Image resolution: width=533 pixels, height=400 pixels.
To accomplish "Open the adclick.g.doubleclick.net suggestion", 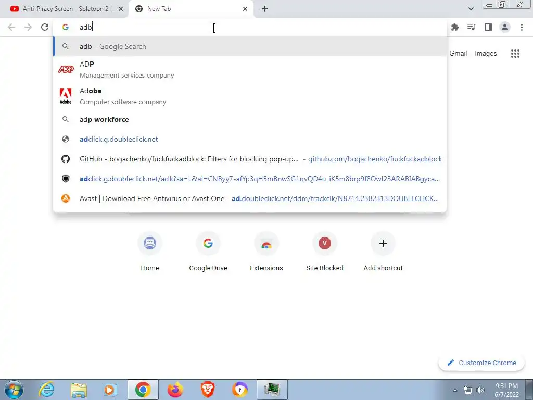I will pyautogui.click(x=250, y=139).
